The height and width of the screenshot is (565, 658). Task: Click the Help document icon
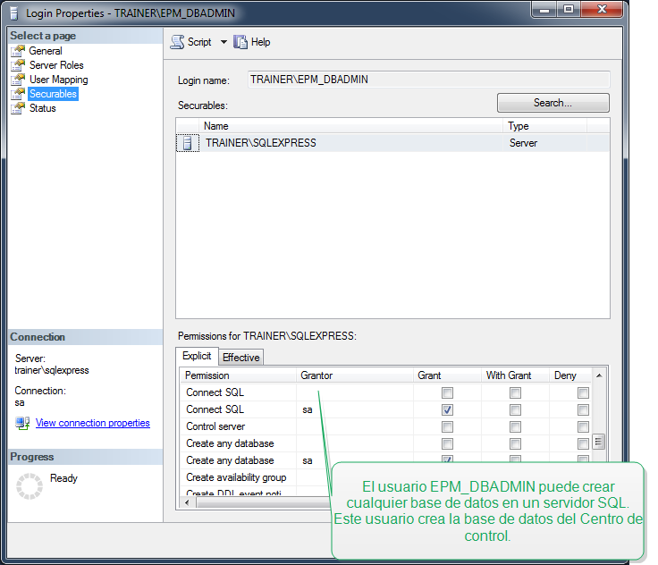240,42
